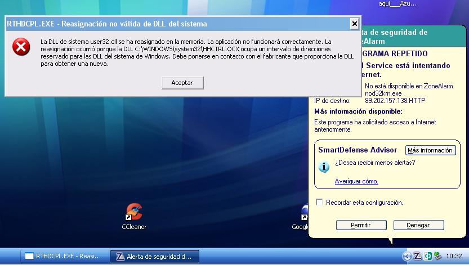This screenshot has height=265, width=469.
Task: Expand hidden system tray icons arrow
Action: point(407,256)
